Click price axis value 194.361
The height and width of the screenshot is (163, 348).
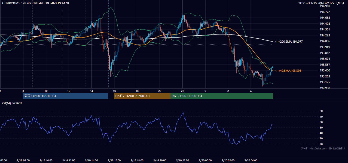pyautogui.click(x=325, y=29)
